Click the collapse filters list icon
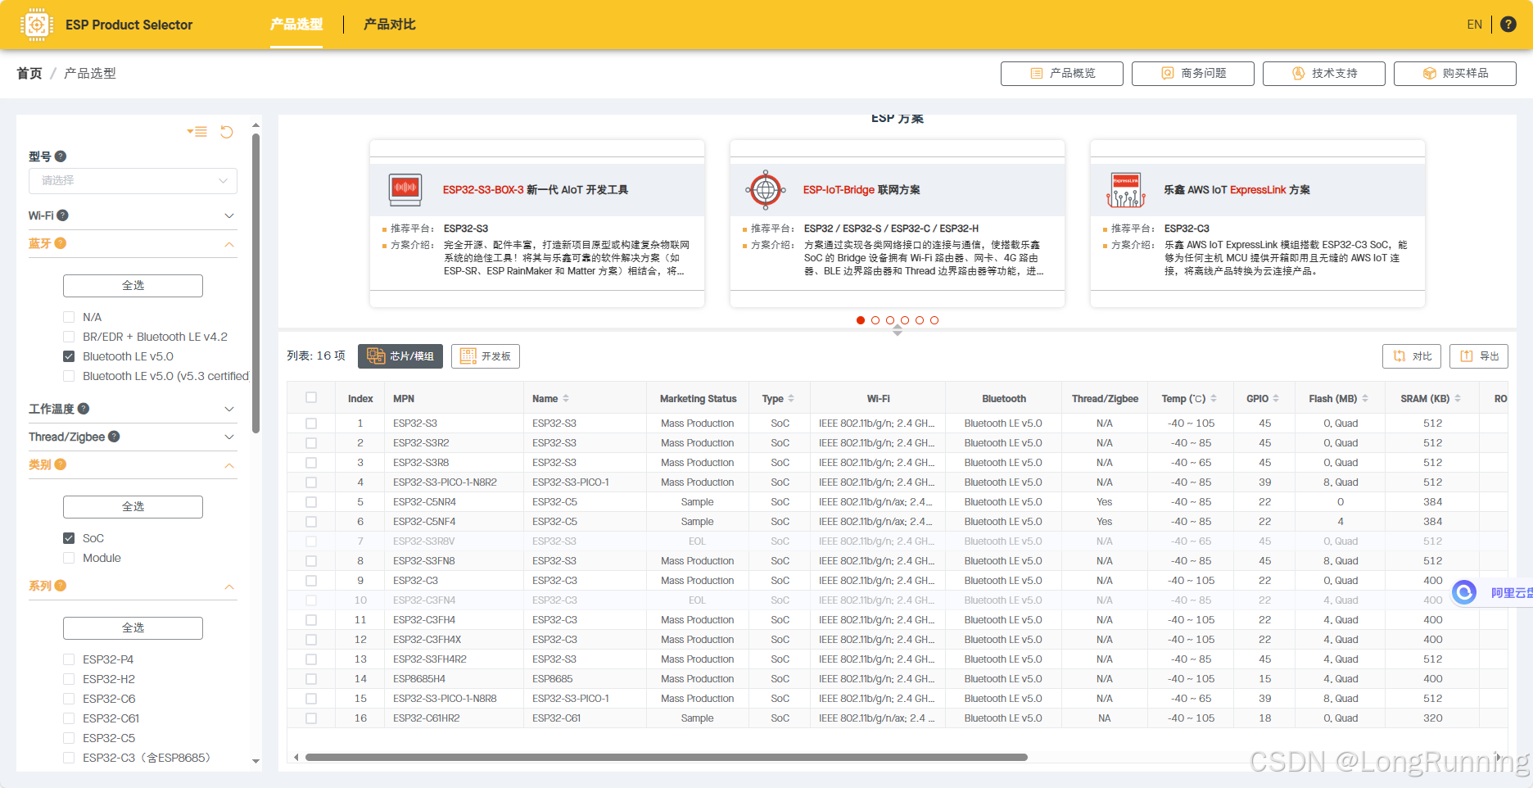This screenshot has width=1533, height=788. click(x=197, y=132)
